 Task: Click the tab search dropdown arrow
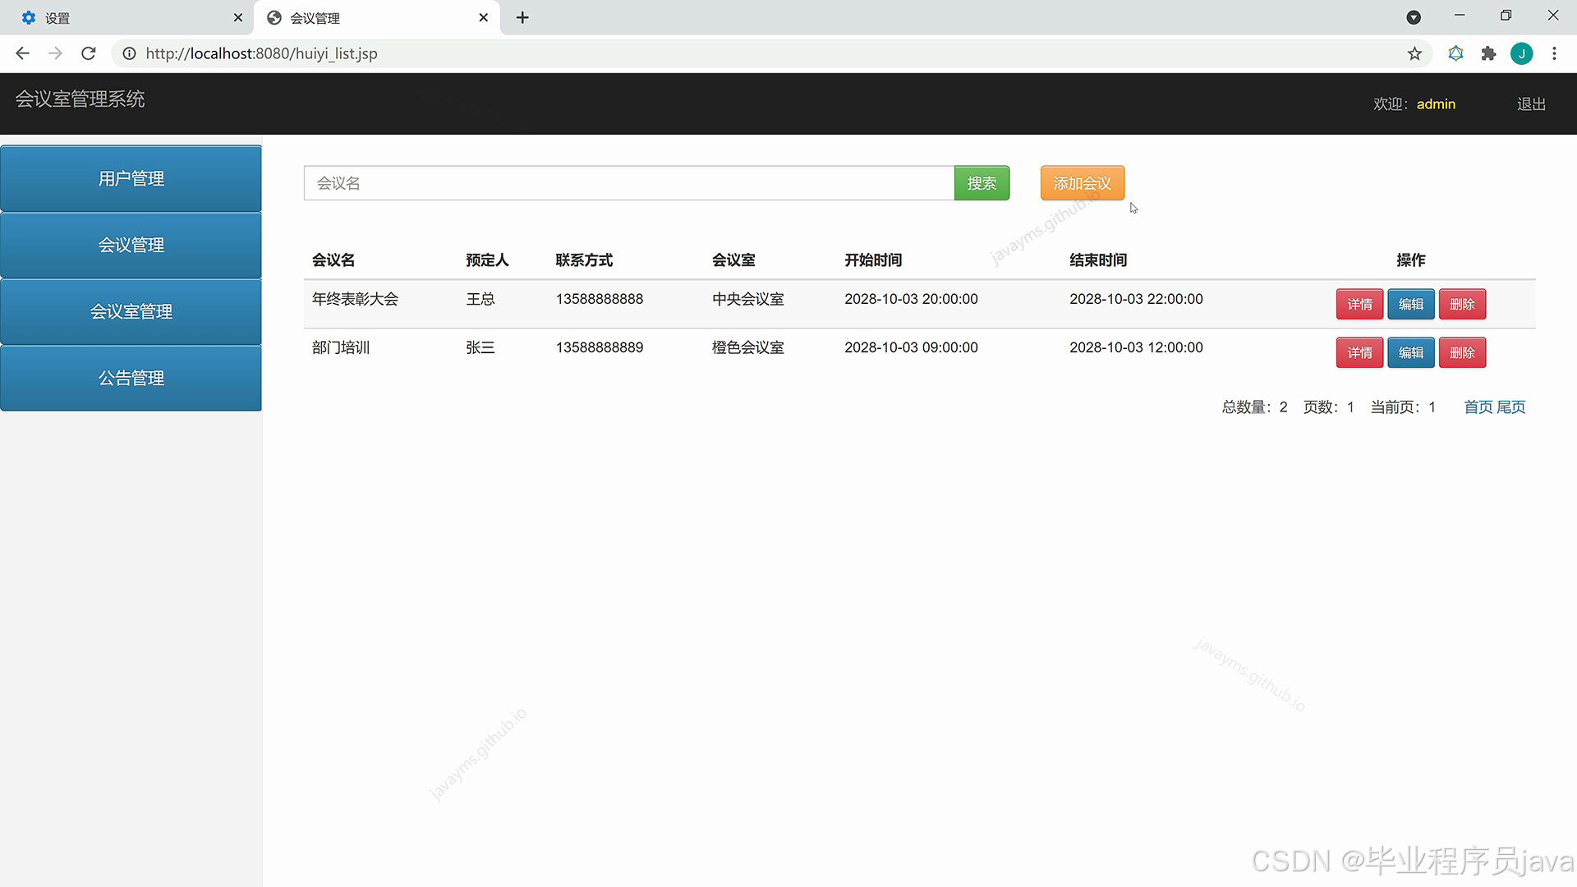[x=1414, y=17]
